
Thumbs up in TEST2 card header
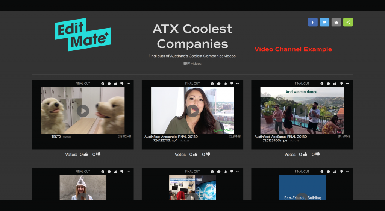click(x=115, y=83)
